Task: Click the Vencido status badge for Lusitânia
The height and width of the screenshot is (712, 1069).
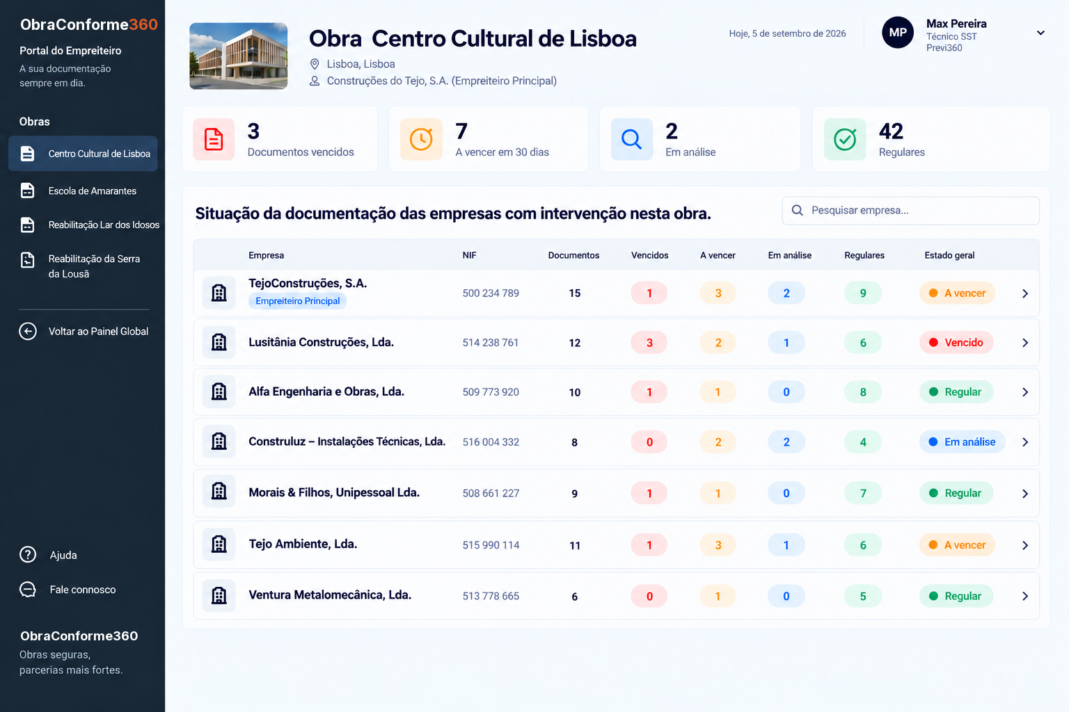Action: [x=956, y=342]
